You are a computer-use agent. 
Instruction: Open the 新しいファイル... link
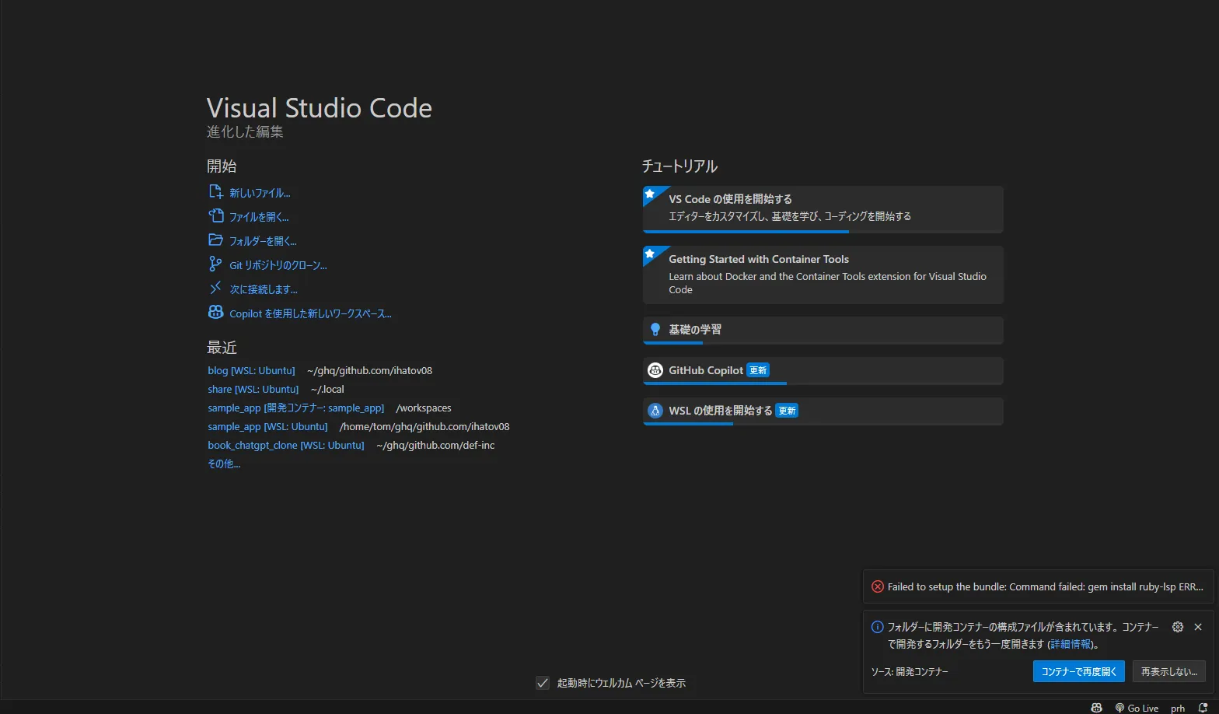pos(260,193)
